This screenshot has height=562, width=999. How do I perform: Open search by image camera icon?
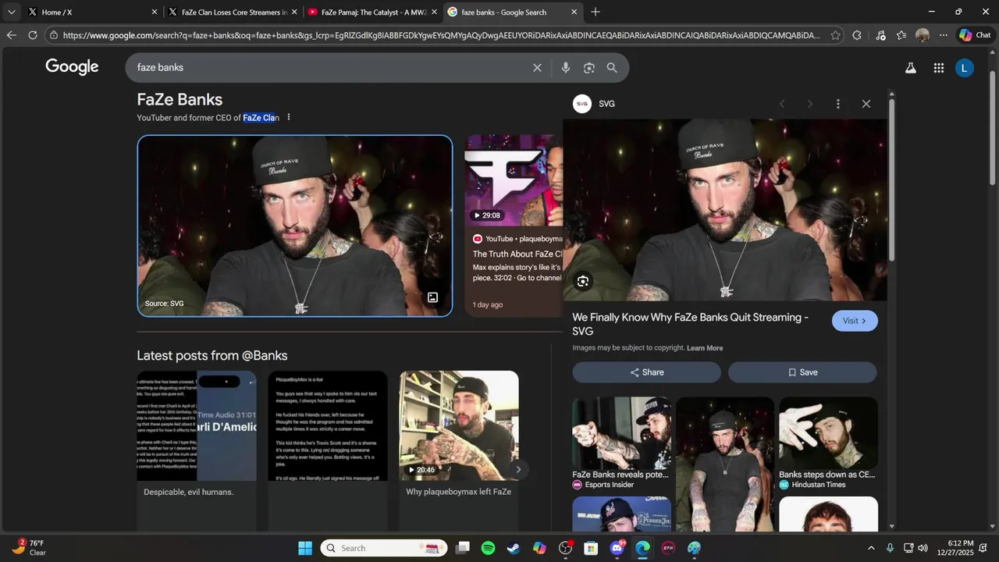point(589,68)
